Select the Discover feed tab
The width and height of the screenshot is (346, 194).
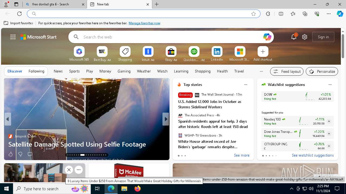click(x=15, y=71)
